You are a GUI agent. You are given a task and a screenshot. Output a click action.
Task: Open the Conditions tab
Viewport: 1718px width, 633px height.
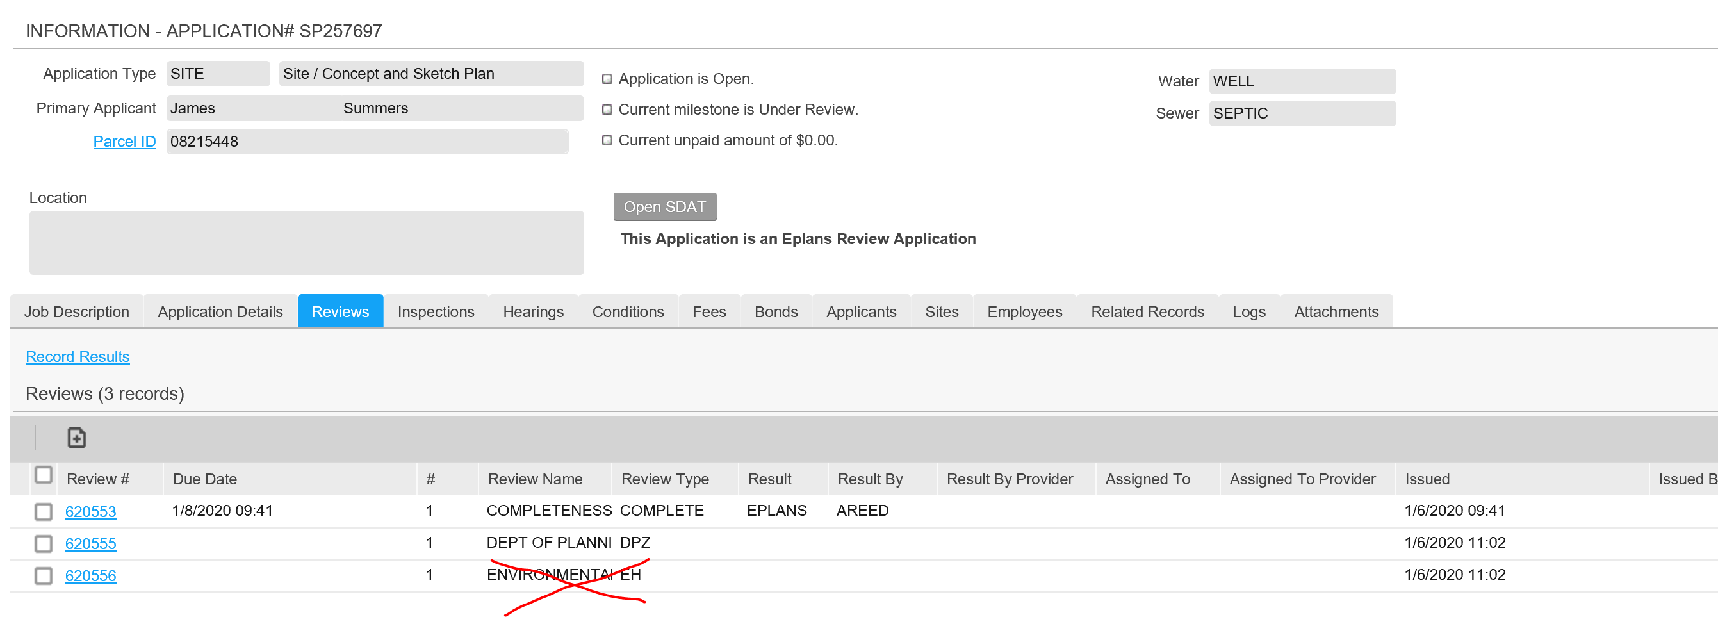pyautogui.click(x=628, y=311)
